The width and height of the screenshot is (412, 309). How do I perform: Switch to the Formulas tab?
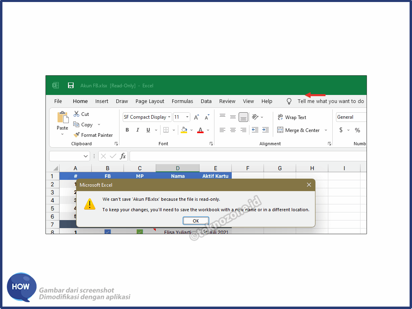pos(182,101)
